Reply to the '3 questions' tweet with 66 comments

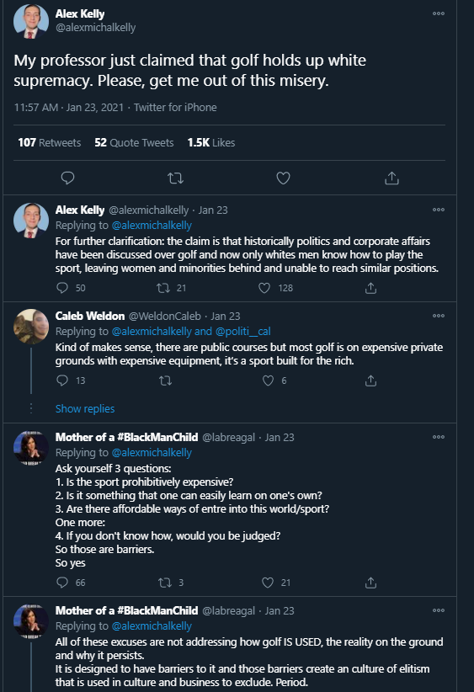[x=62, y=583]
